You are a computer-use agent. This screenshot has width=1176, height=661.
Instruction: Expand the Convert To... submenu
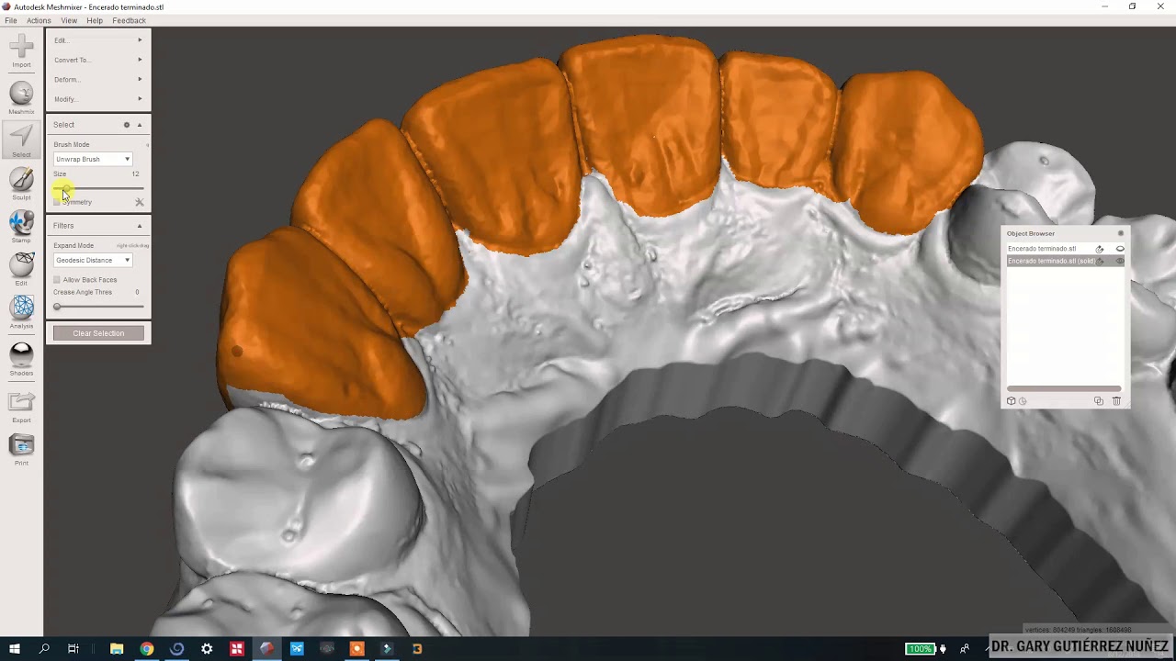coord(98,60)
